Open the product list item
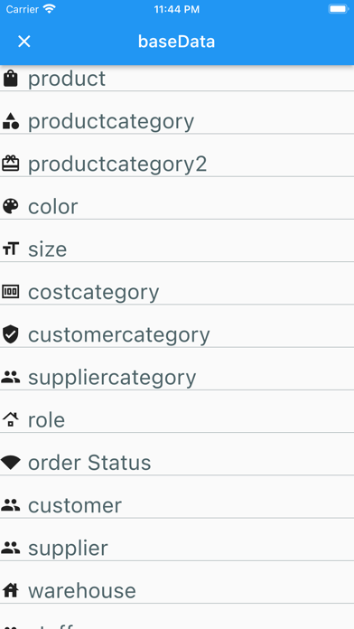Screen dimensions: 354x629 click(177, 79)
